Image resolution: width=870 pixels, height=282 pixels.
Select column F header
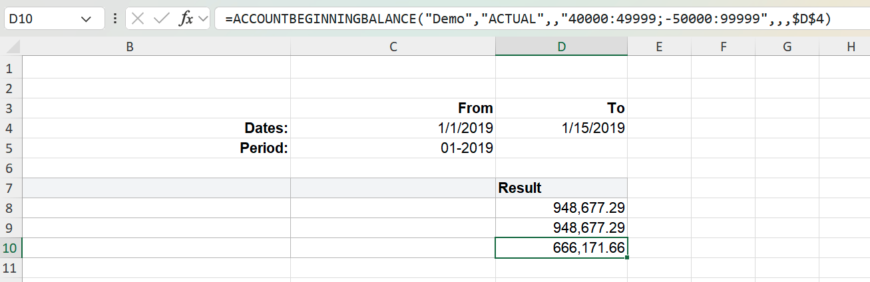pos(723,47)
